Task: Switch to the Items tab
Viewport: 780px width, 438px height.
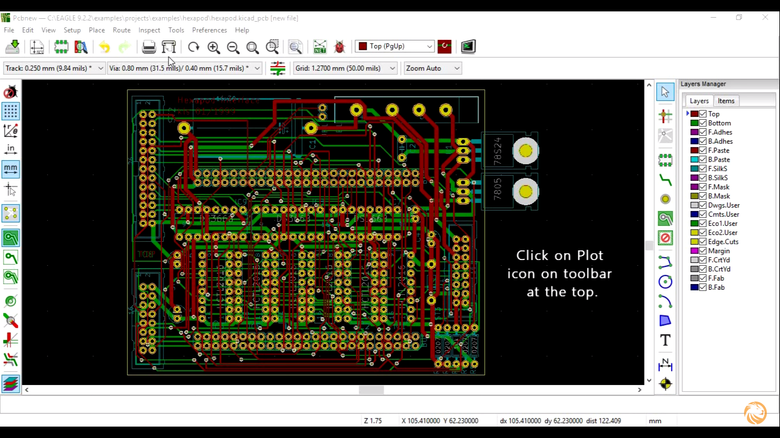Action: (726, 101)
